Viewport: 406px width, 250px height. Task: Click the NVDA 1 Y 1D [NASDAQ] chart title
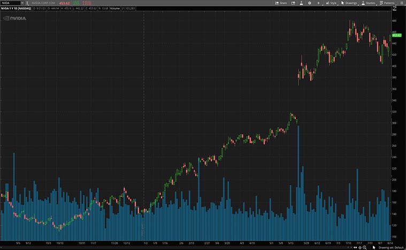pyautogui.click(x=16, y=9)
